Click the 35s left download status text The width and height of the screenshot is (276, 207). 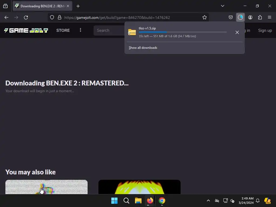tap(167, 36)
